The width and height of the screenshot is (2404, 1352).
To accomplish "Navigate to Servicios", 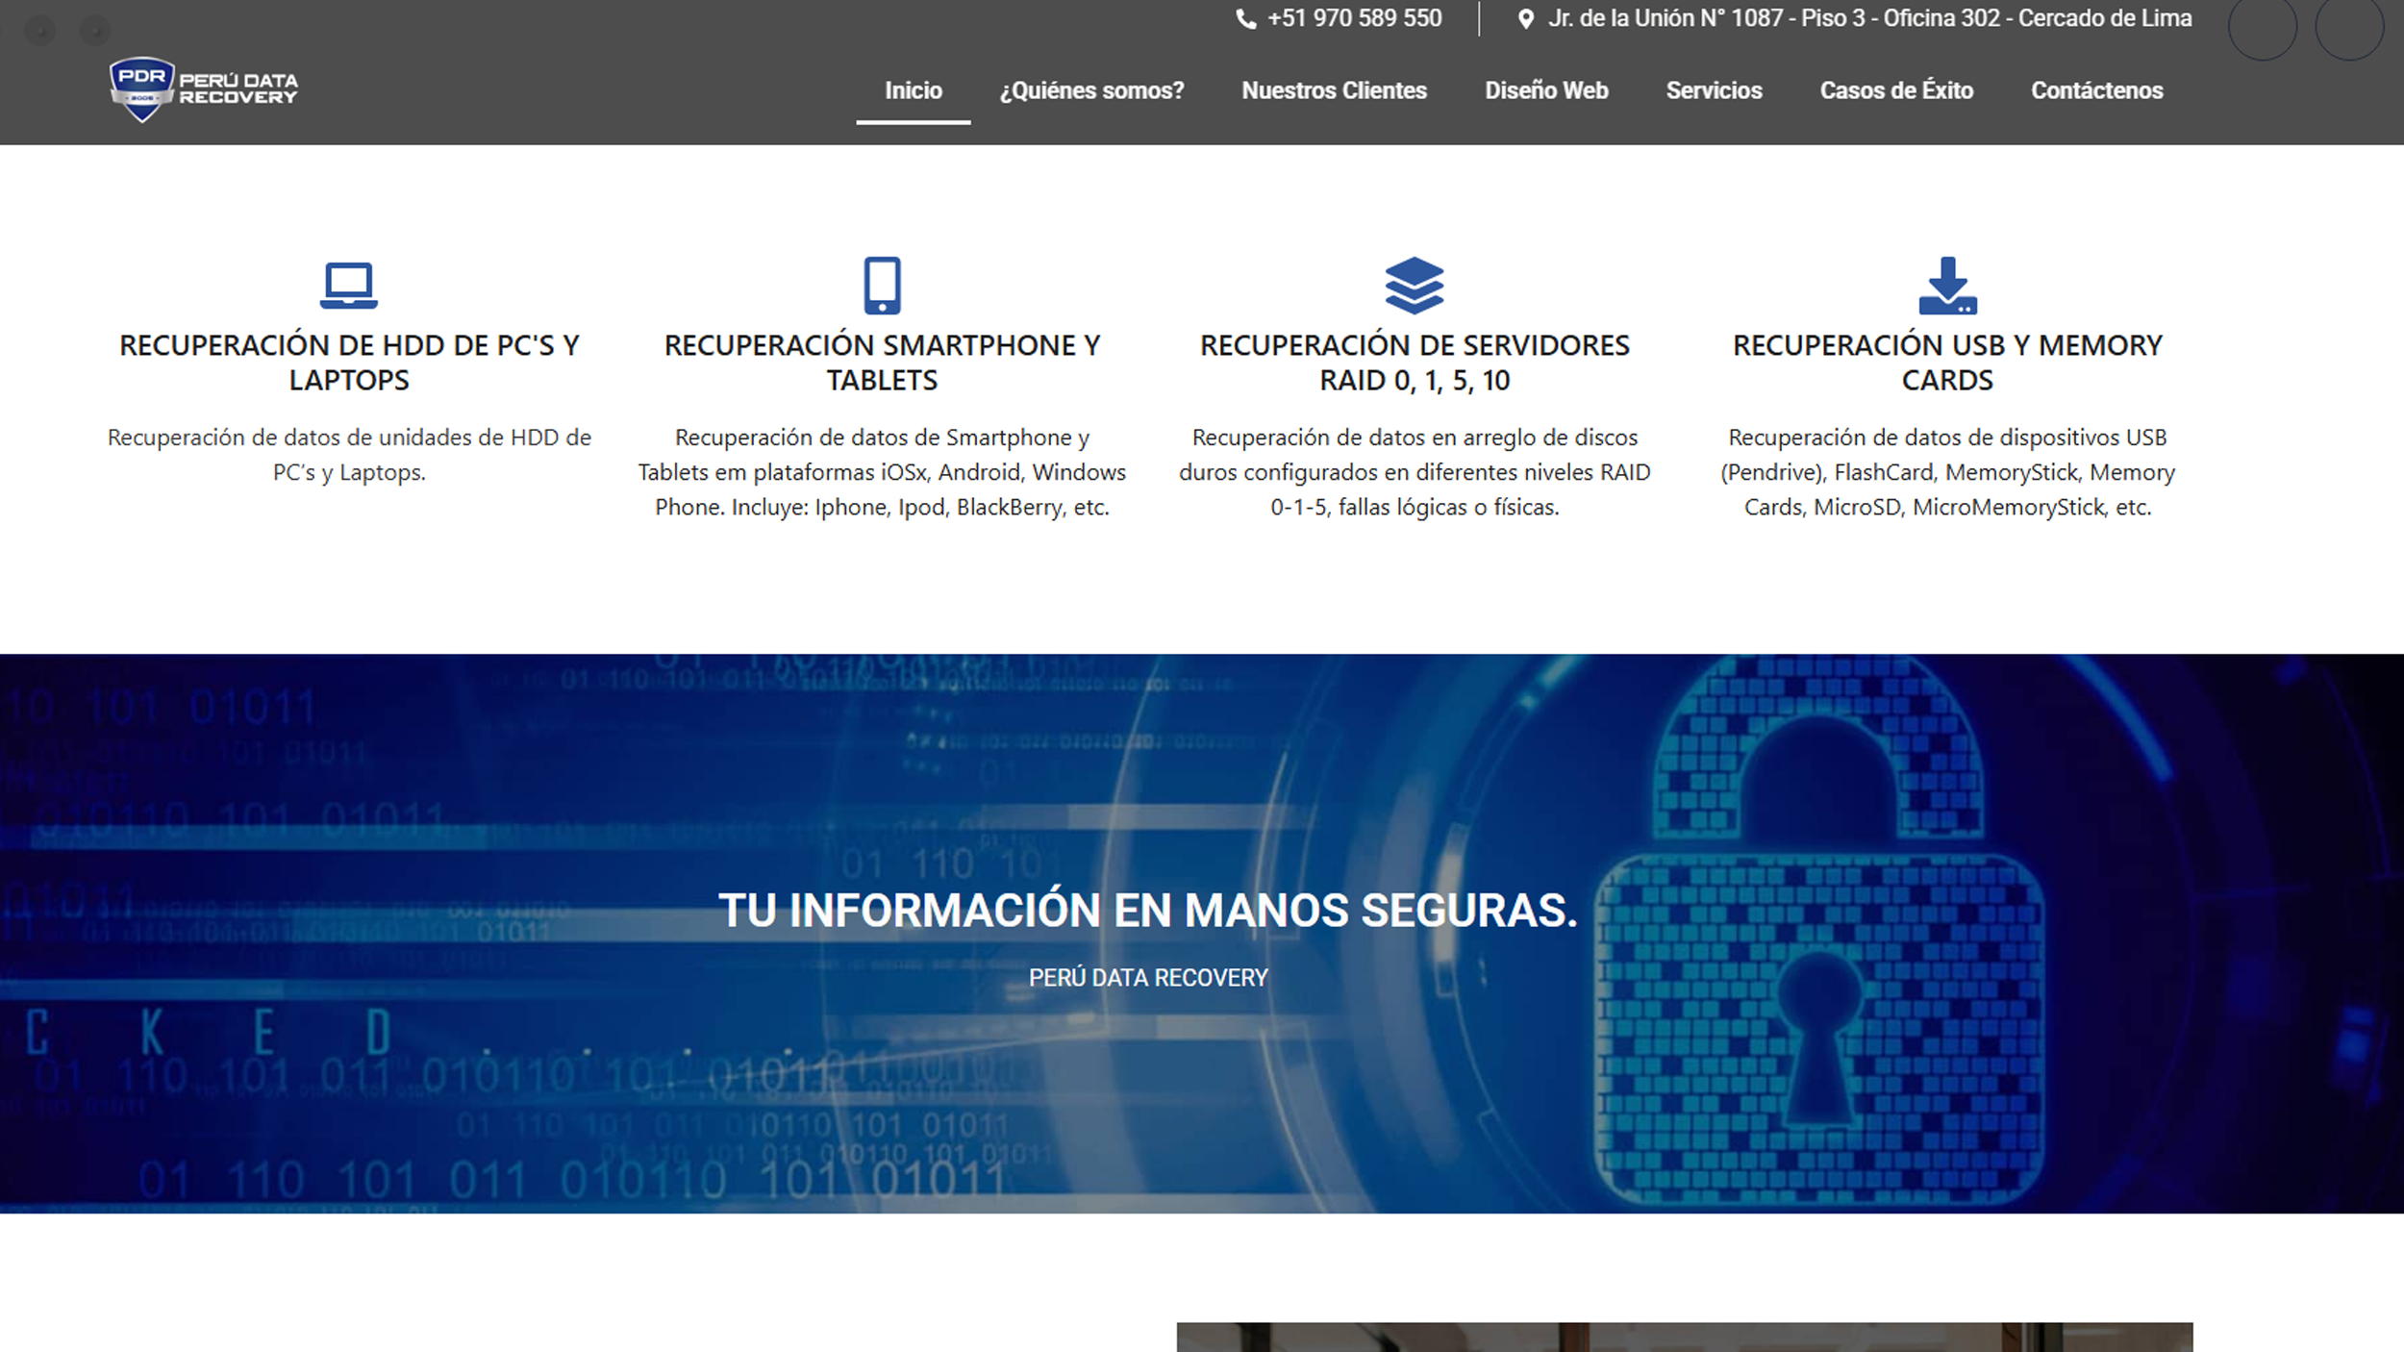I will point(1714,90).
